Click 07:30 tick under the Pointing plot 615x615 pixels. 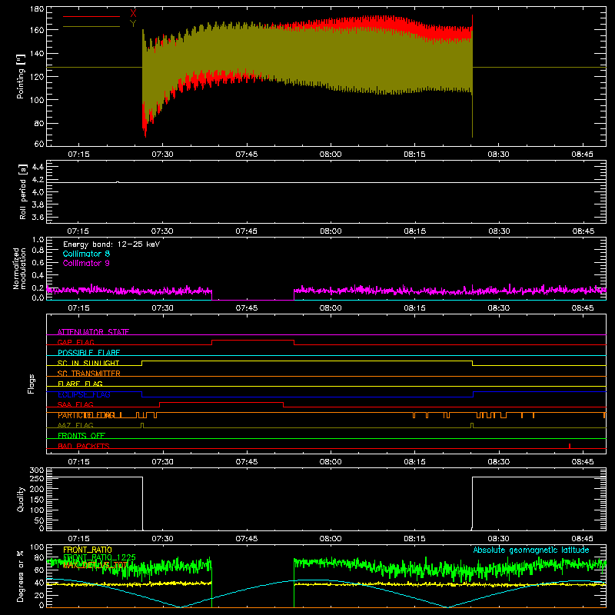(162, 155)
